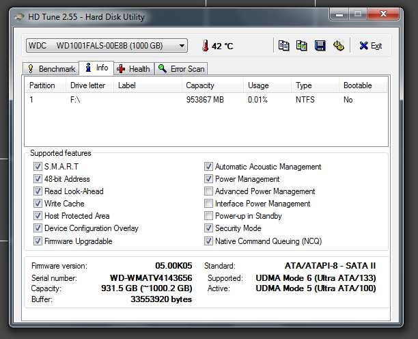Open the drive selection dropdown
This screenshot has width=418, height=339.
pyautogui.click(x=107, y=46)
